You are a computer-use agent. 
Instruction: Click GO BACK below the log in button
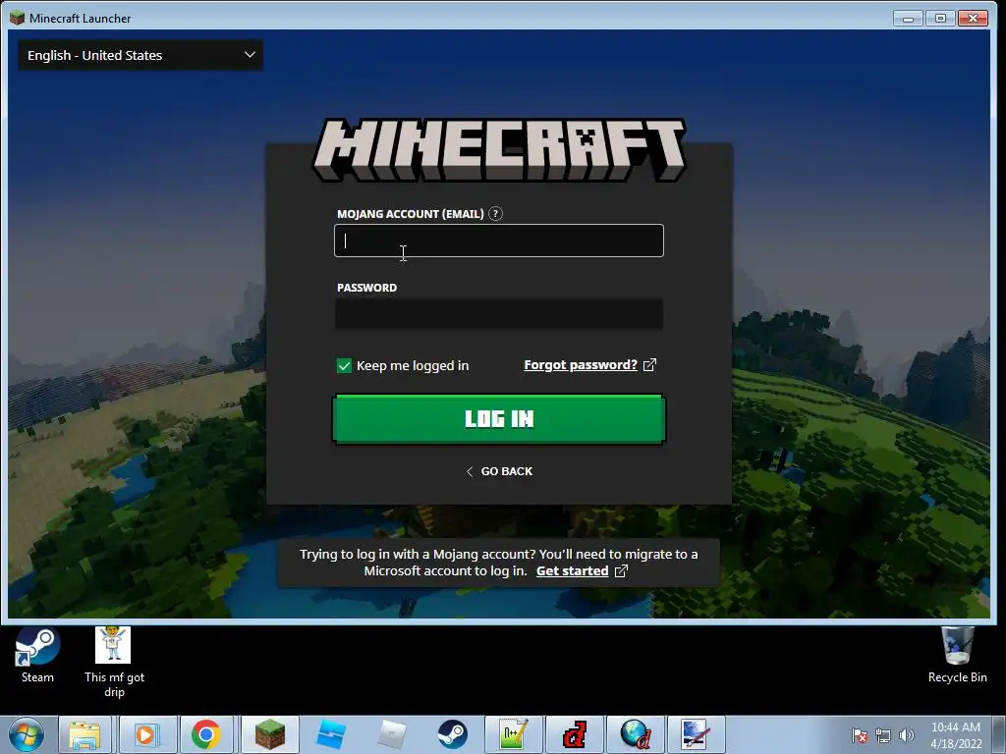[x=498, y=471]
